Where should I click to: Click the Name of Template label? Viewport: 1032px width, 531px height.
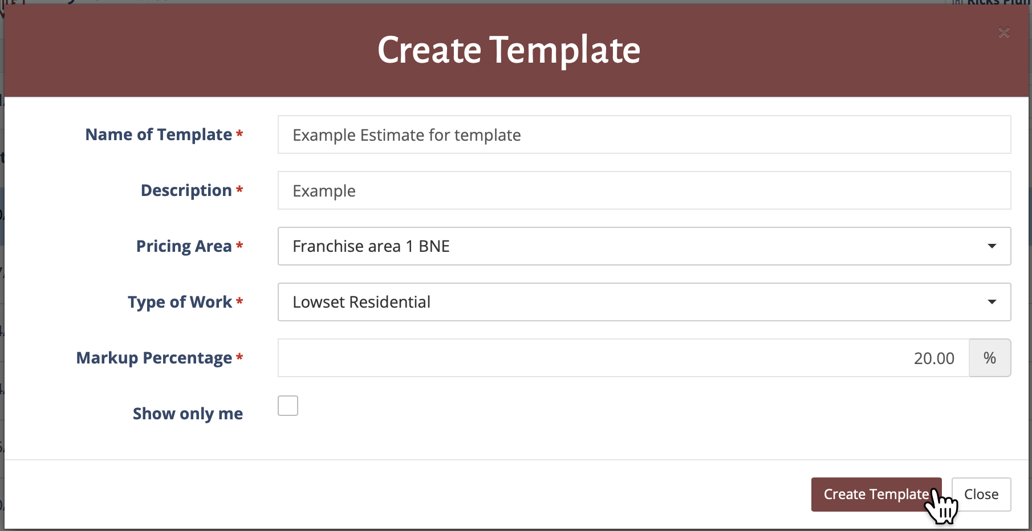tap(159, 134)
